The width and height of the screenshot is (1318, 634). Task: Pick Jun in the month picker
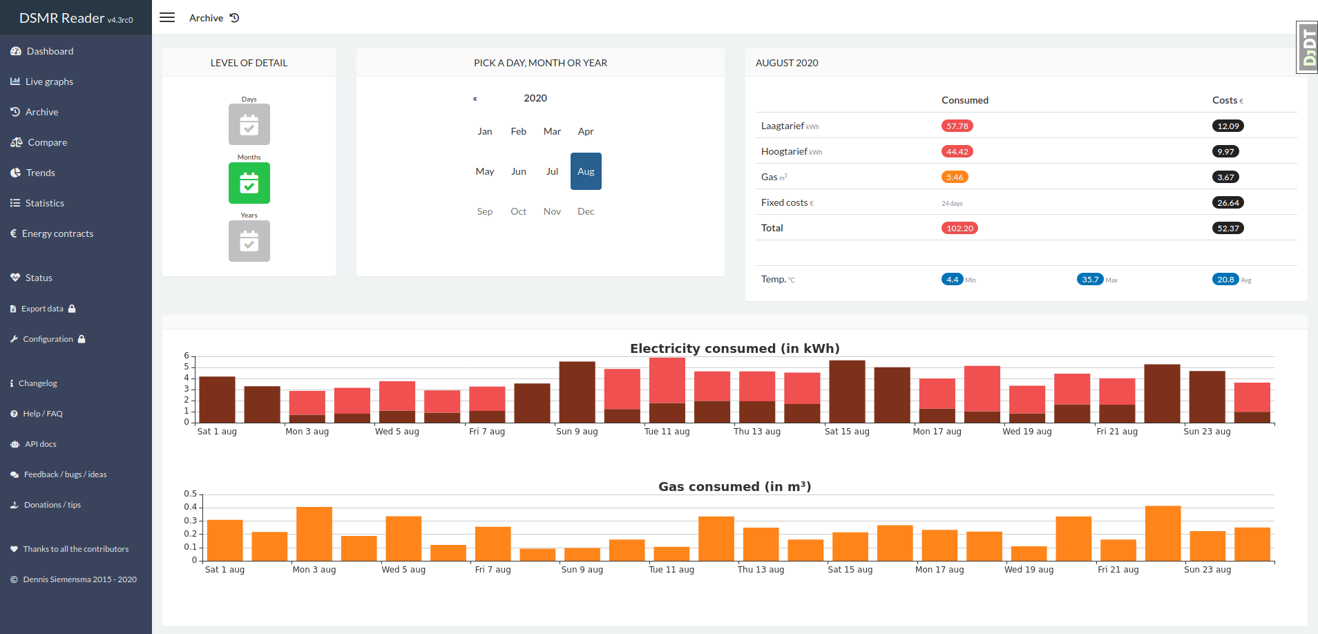coord(519,171)
